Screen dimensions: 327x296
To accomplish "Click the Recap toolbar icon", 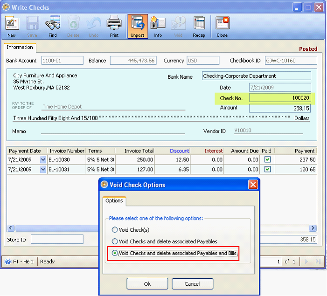I will (199, 26).
